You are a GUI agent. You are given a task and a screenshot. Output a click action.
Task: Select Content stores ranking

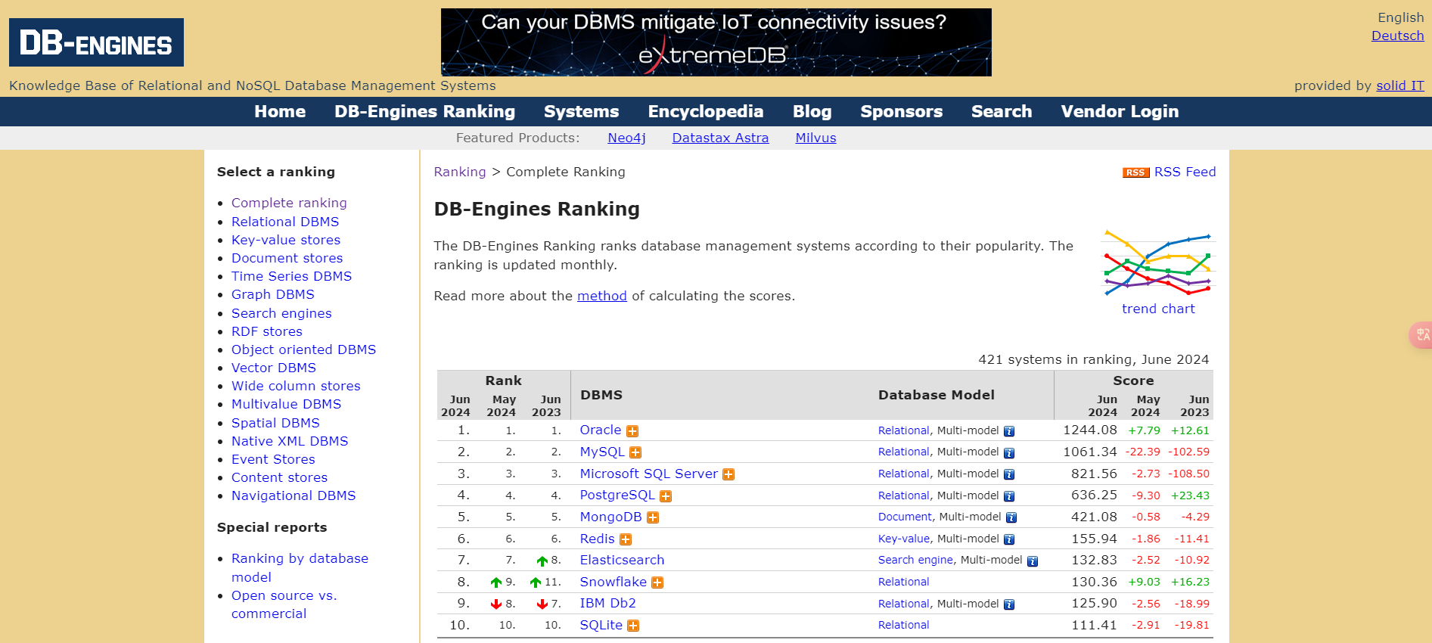coord(279,477)
